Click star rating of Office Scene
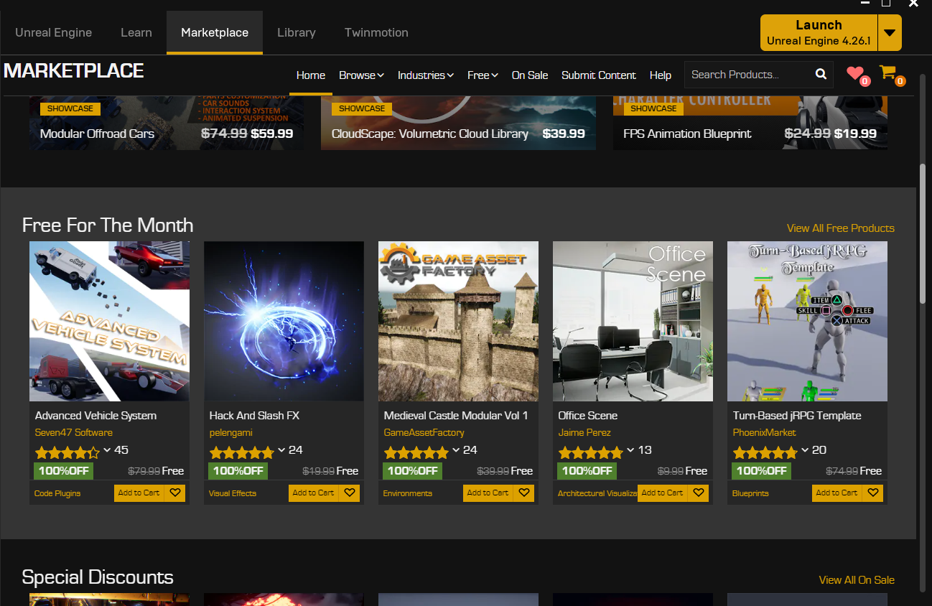Viewport: 932px width, 606px height. pos(590,452)
